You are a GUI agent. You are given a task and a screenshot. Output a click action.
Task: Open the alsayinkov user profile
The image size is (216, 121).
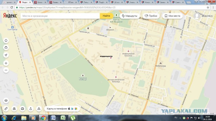click(203, 16)
